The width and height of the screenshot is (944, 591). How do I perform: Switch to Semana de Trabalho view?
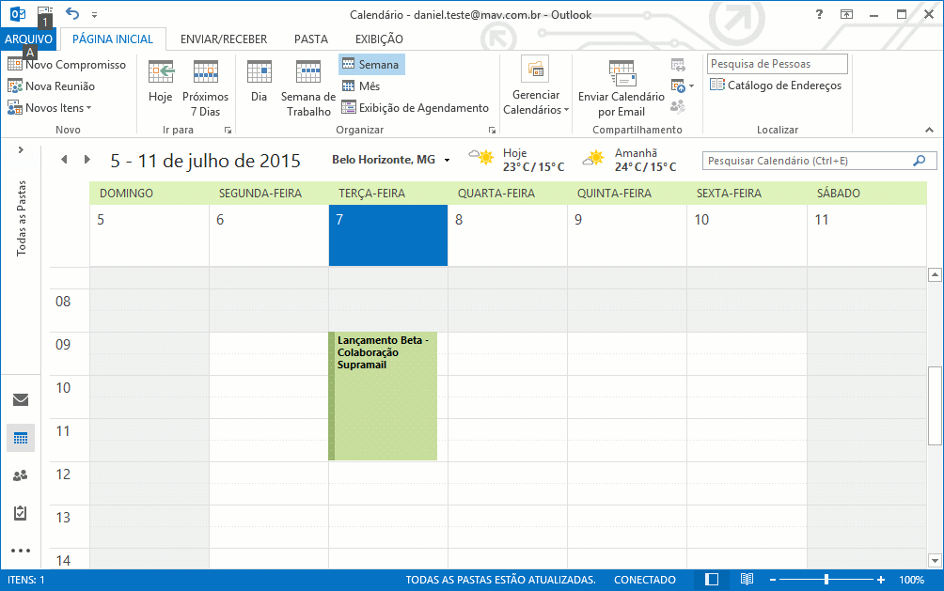point(308,88)
